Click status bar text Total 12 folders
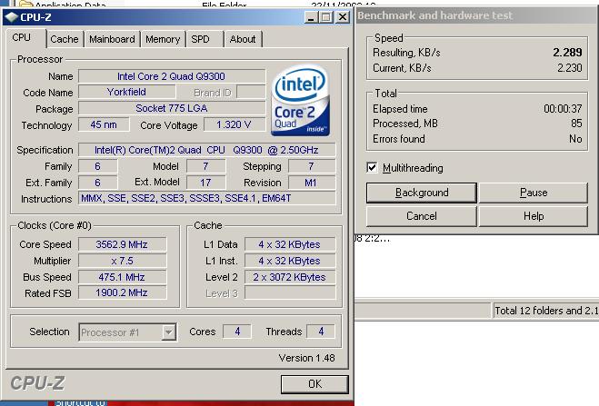 tap(546, 311)
